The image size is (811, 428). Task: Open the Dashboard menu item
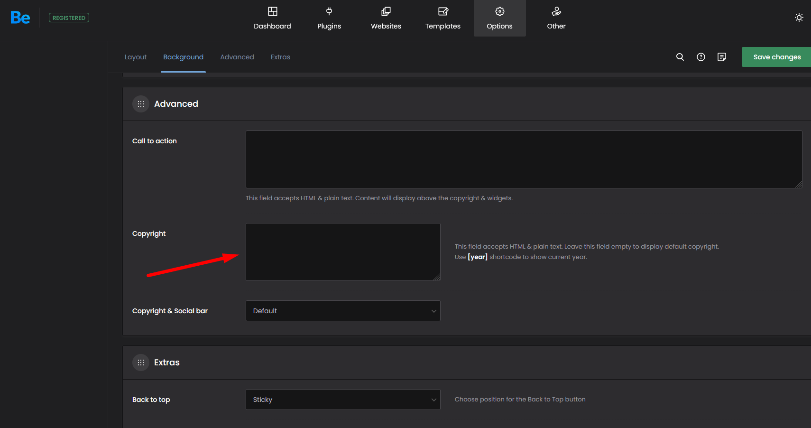(272, 19)
